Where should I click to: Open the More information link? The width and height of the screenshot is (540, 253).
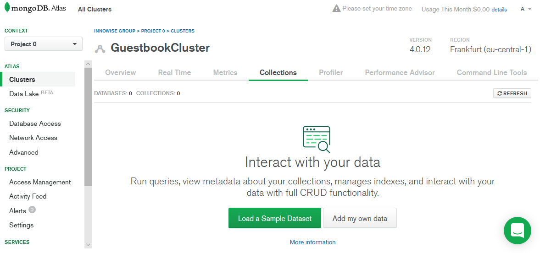[x=312, y=242]
